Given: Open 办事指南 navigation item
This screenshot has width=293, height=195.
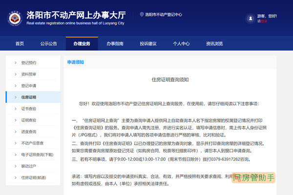Looking at the screenshot, I should [x=115, y=44].
